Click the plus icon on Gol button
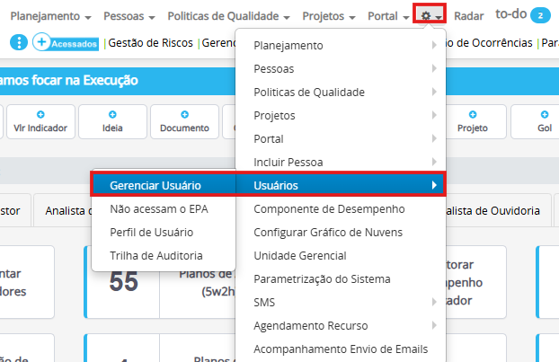The width and height of the screenshot is (559, 362). tap(544, 115)
